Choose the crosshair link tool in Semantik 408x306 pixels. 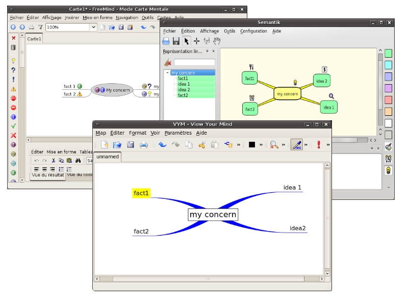pyautogui.click(x=196, y=41)
